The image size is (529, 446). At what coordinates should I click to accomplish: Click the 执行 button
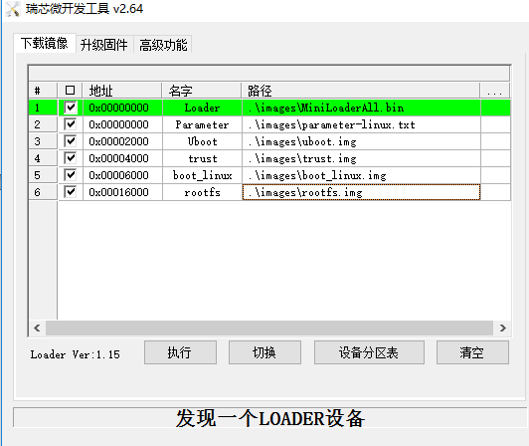(x=180, y=352)
